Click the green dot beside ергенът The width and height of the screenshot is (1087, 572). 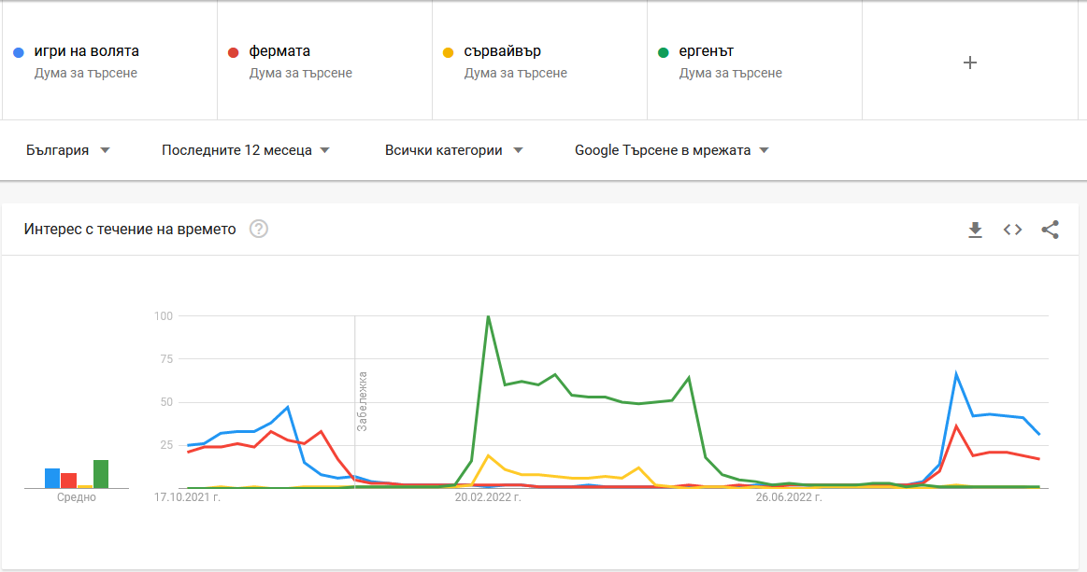665,52
